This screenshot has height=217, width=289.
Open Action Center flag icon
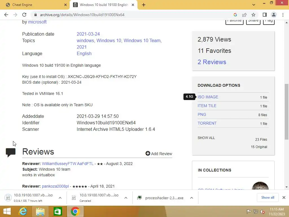tap(249, 211)
